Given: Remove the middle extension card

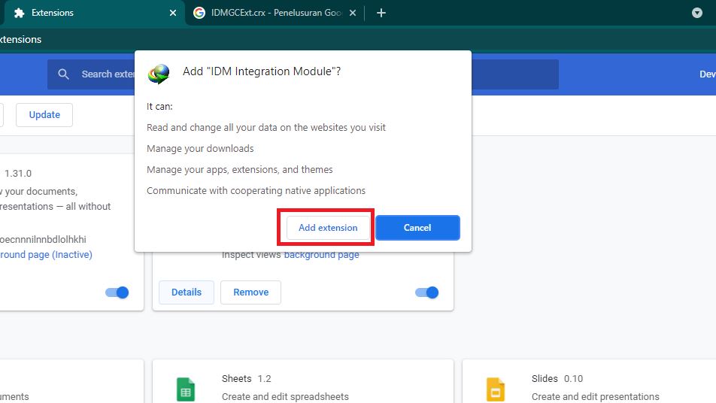Looking at the screenshot, I should [x=250, y=292].
